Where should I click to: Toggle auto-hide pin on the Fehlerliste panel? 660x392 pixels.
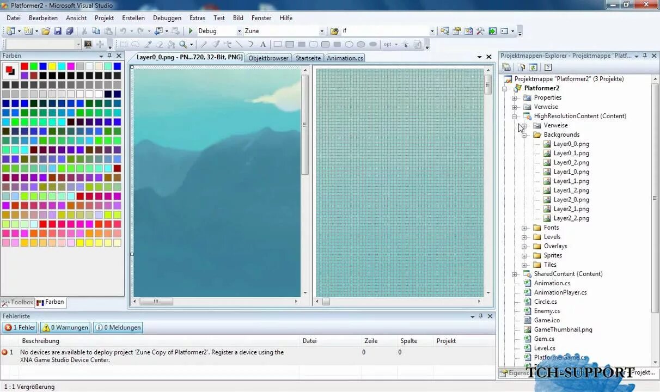481,316
